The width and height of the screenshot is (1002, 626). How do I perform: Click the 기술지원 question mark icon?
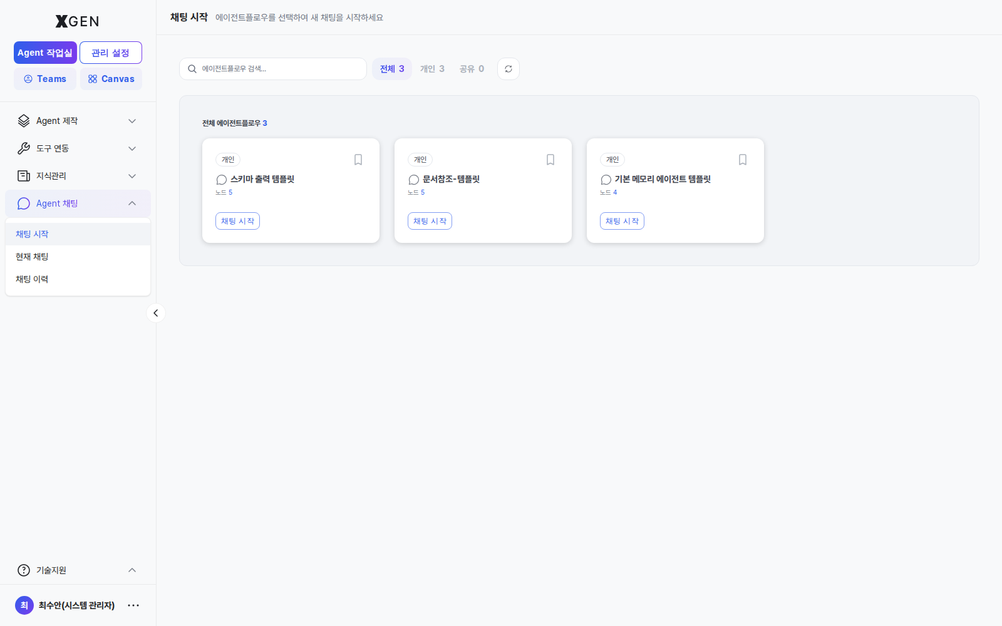pyautogui.click(x=24, y=570)
